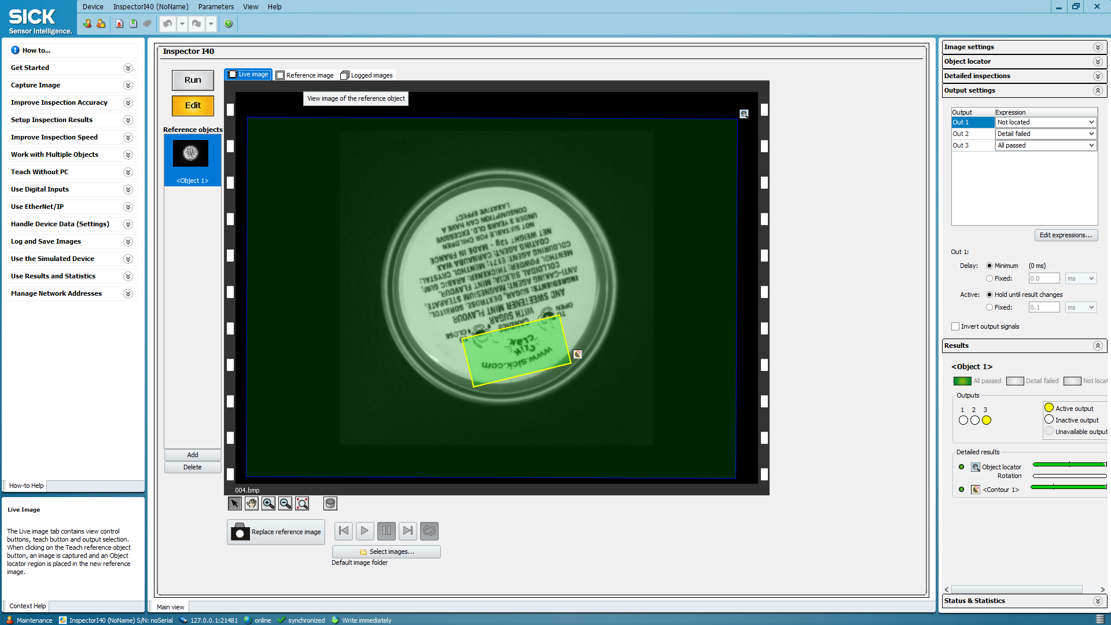Open the Parameters menu

click(x=216, y=6)
